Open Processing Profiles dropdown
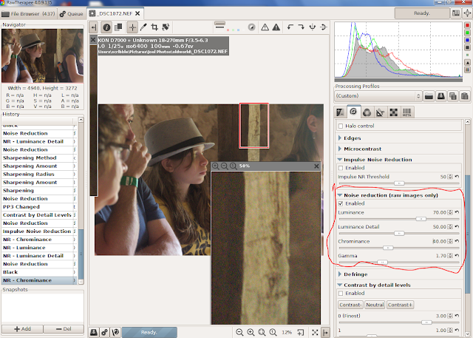The image size is (473, 338). [378, 96]
